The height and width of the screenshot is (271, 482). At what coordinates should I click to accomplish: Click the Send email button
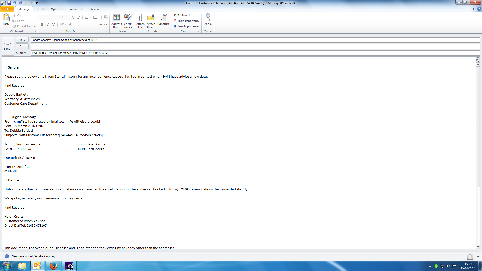pos(7,46)
